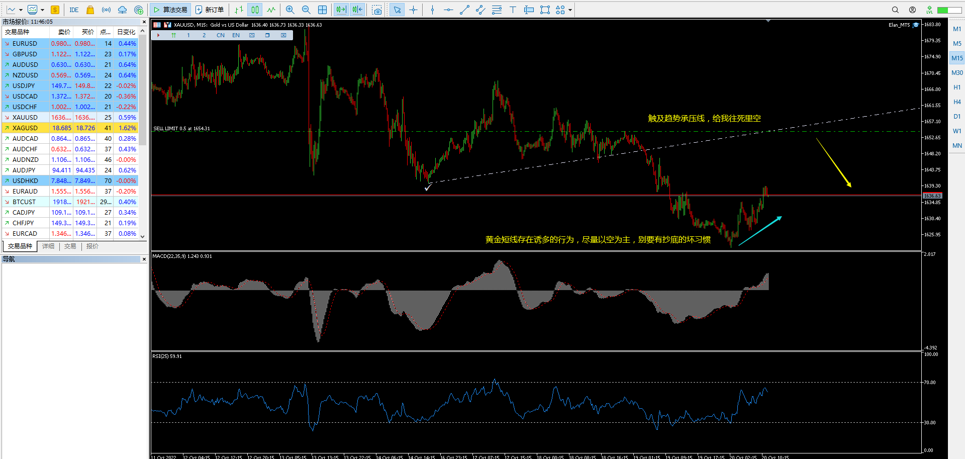Zoom in on the chart

click(x=290, y=10)
